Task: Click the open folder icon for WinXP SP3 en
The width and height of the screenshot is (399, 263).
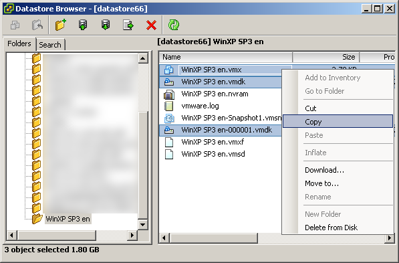Action: 37,219
